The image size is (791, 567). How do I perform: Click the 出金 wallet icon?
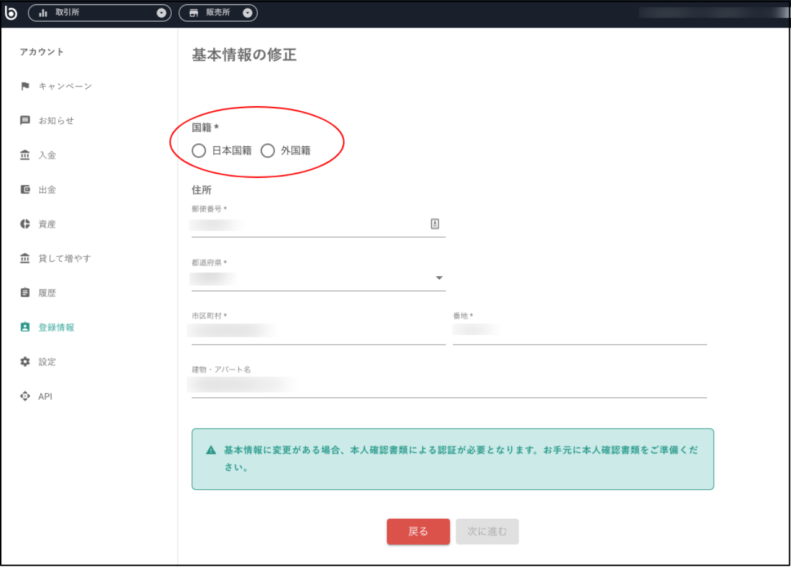coord(25,190)
